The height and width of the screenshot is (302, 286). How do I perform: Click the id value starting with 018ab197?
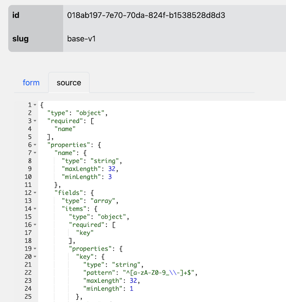click(146, 15)
